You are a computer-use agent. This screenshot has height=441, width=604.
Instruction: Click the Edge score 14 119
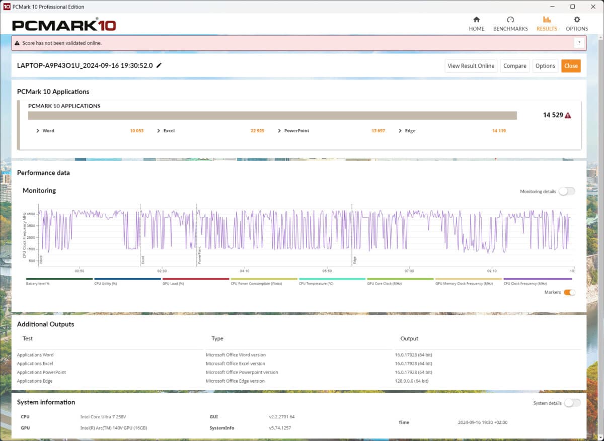pos(499,131)
